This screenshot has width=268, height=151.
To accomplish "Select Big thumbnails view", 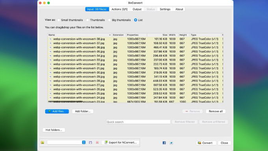I will click(110, 20).
